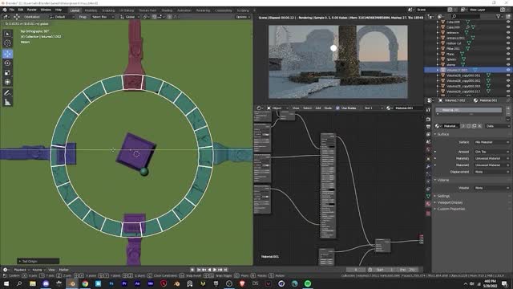Open the Render properties tab icon
The image size is (513, 289).
point(428,120)
